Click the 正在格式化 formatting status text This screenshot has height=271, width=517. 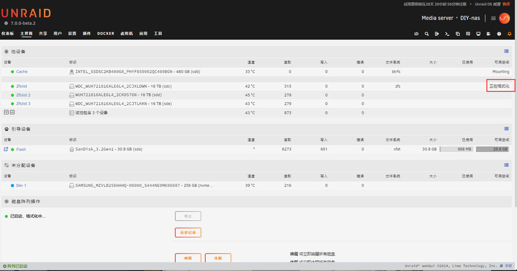coord(499,86)
